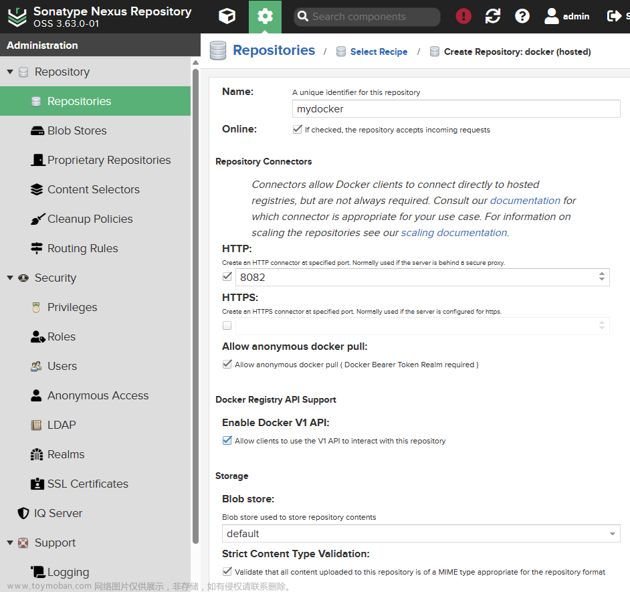The height and width of the screenshot is (592, 630).
Task: Open the Users menu item label
Action: [62, 366]
